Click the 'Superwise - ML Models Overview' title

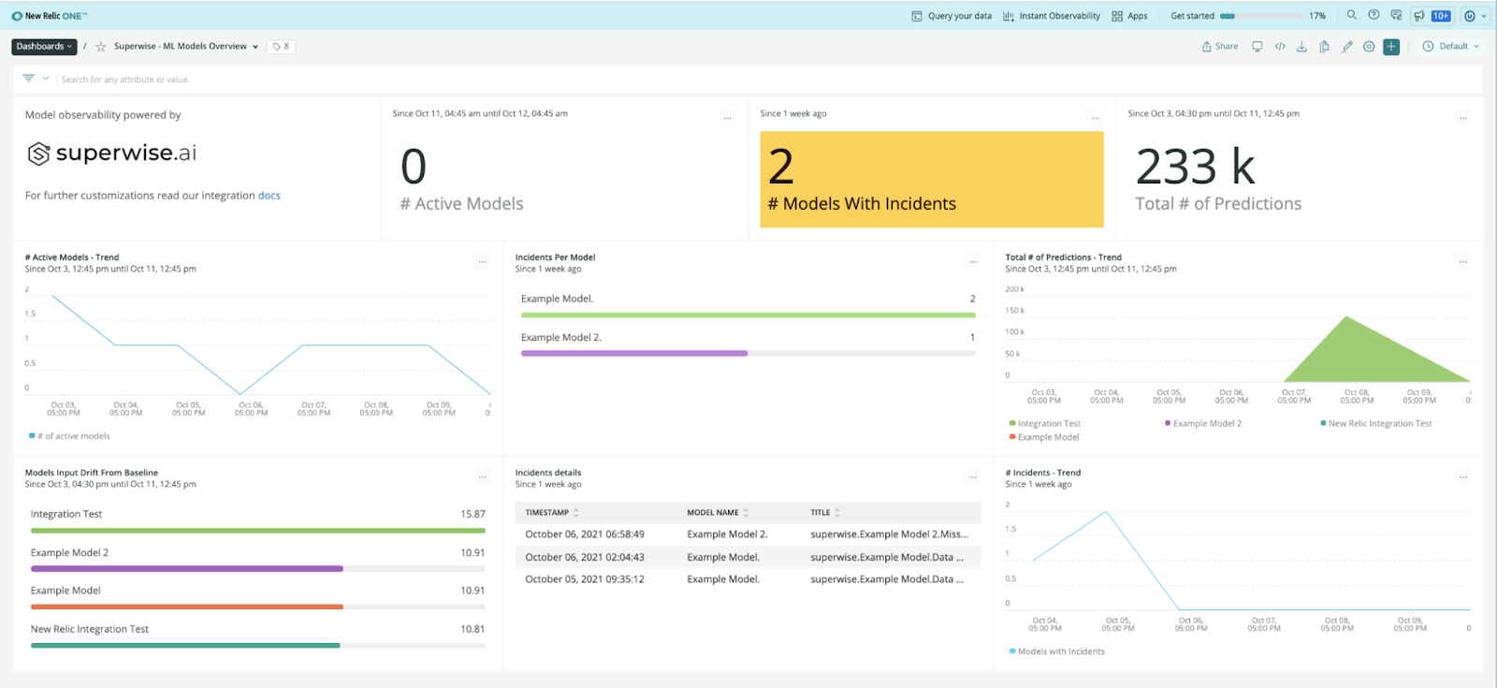(181, 47)
